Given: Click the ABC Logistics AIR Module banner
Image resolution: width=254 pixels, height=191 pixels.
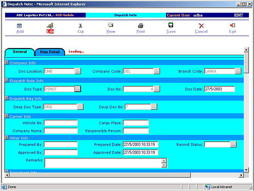Looking at the screenshot, I should point(45,15).
